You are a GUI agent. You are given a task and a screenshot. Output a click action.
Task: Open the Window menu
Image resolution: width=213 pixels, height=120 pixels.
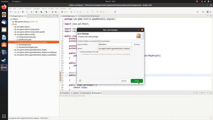pyautogui.click(x=63, y=8)
